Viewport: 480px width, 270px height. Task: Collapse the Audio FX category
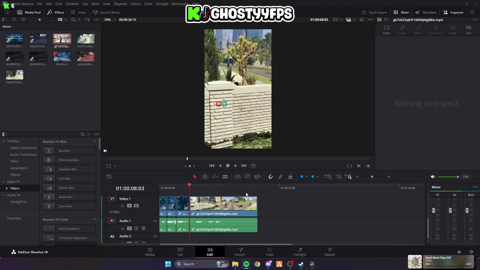click(3, 195)
